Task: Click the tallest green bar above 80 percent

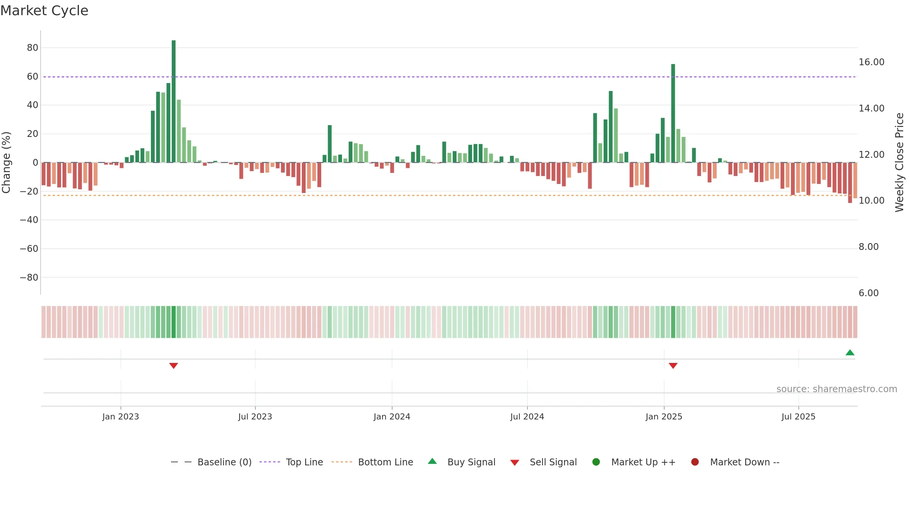Action: [174, 101]
